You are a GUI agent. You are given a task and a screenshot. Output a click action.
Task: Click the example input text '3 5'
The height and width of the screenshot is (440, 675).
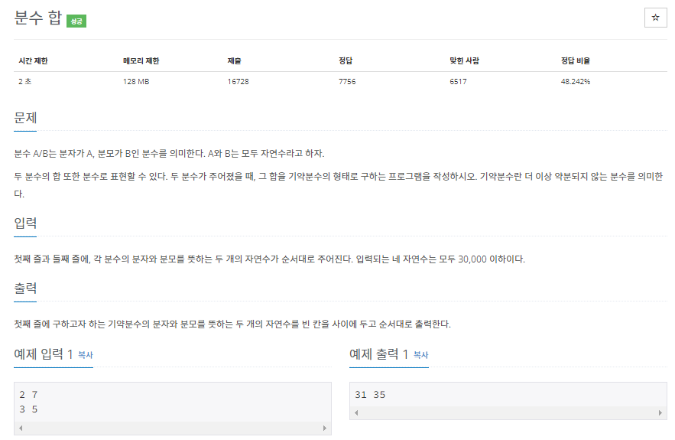click(28, 409)
